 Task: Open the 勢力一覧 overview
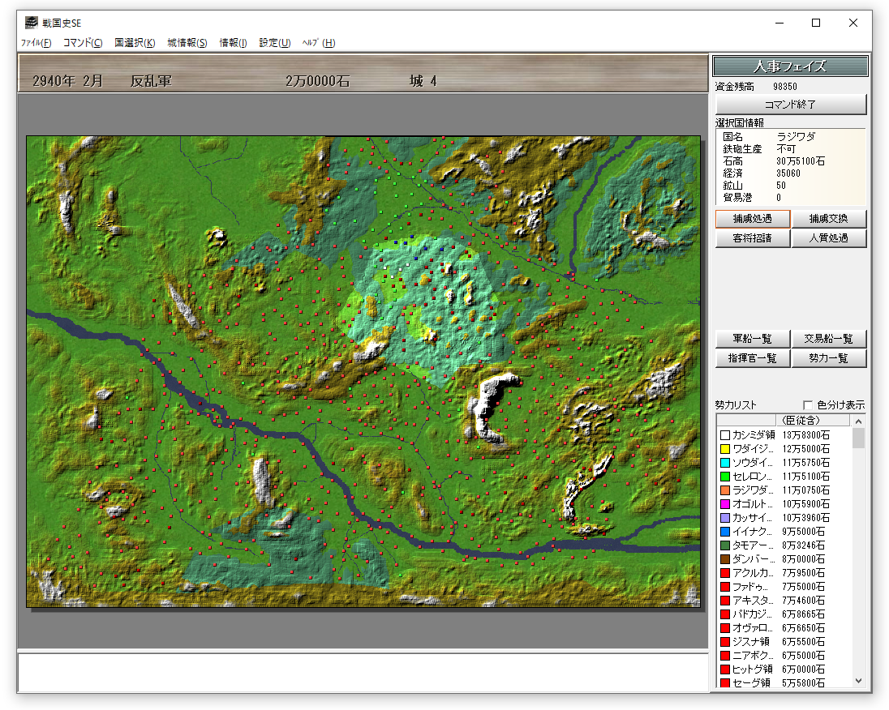pos(828,358)
